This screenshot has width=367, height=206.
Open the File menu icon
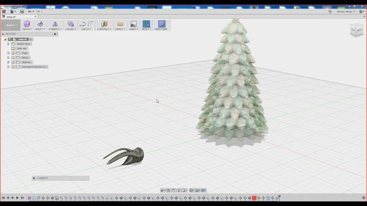click(x=12, y=11)
